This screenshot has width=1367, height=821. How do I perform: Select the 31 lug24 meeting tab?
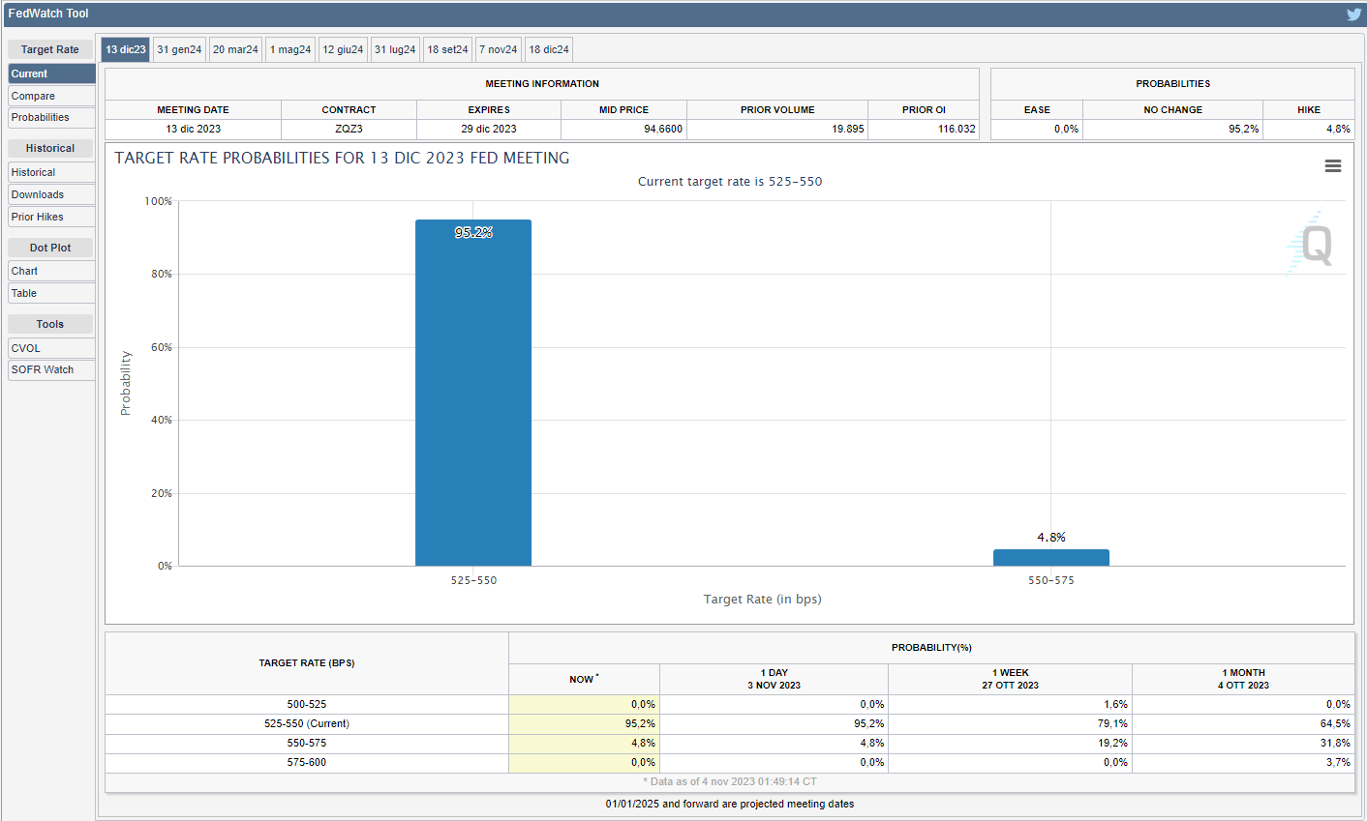tap(395, 49)
